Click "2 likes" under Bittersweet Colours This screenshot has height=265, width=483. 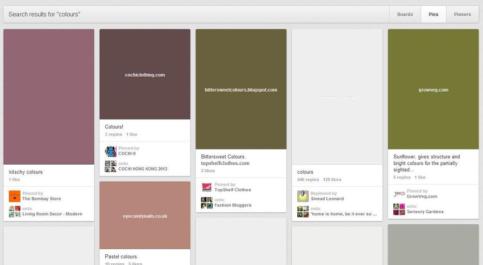pos(208,171)
